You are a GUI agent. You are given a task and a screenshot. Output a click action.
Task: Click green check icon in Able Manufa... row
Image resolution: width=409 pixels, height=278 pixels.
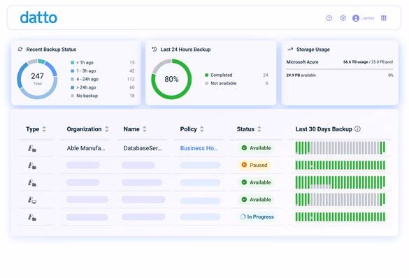tap(244, 148)
